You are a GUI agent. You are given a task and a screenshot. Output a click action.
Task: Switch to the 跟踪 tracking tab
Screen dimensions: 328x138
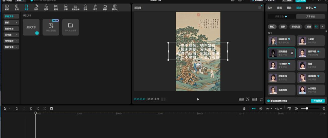click(289, 8)
